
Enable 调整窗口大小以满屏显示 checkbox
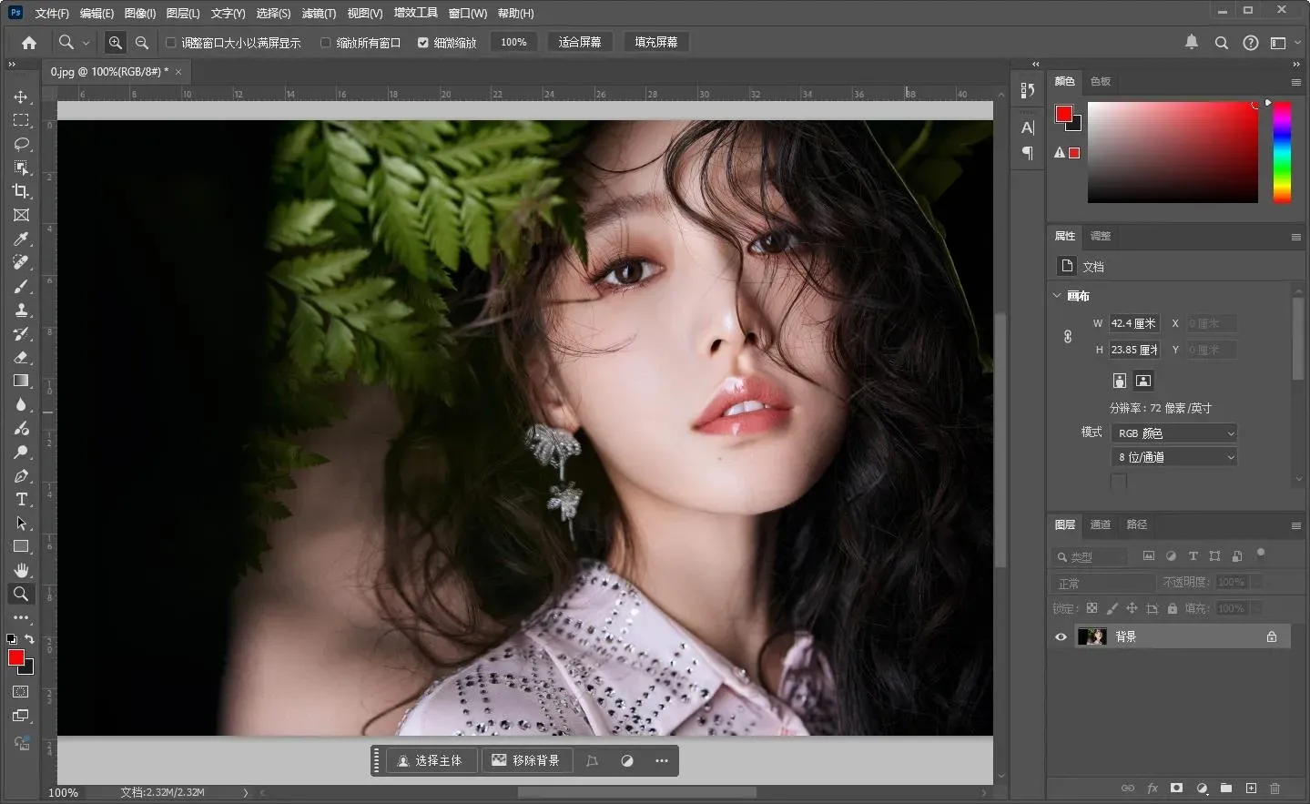(170, 43)
